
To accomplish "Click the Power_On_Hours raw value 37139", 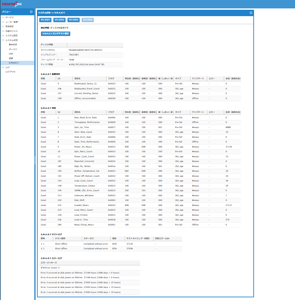I will tap(228, 147).
